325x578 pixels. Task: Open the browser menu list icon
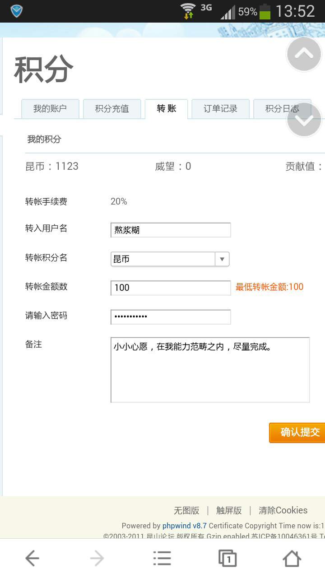162,559
